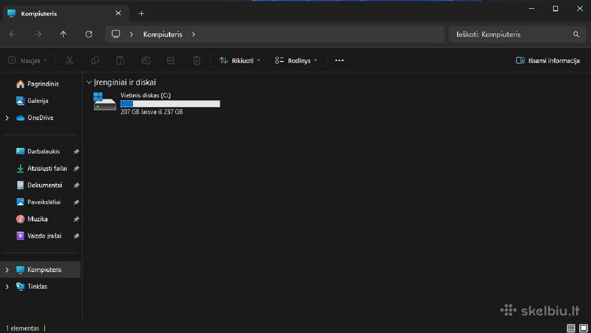This screenshot has height=333, width=591.
Task: Switch to large icons view icon
Action: pos(583,328)
